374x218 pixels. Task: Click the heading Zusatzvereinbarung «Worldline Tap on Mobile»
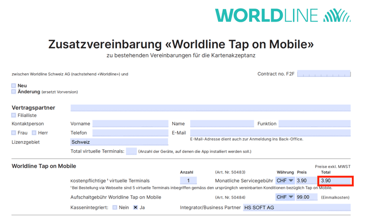tap(181, 44)
